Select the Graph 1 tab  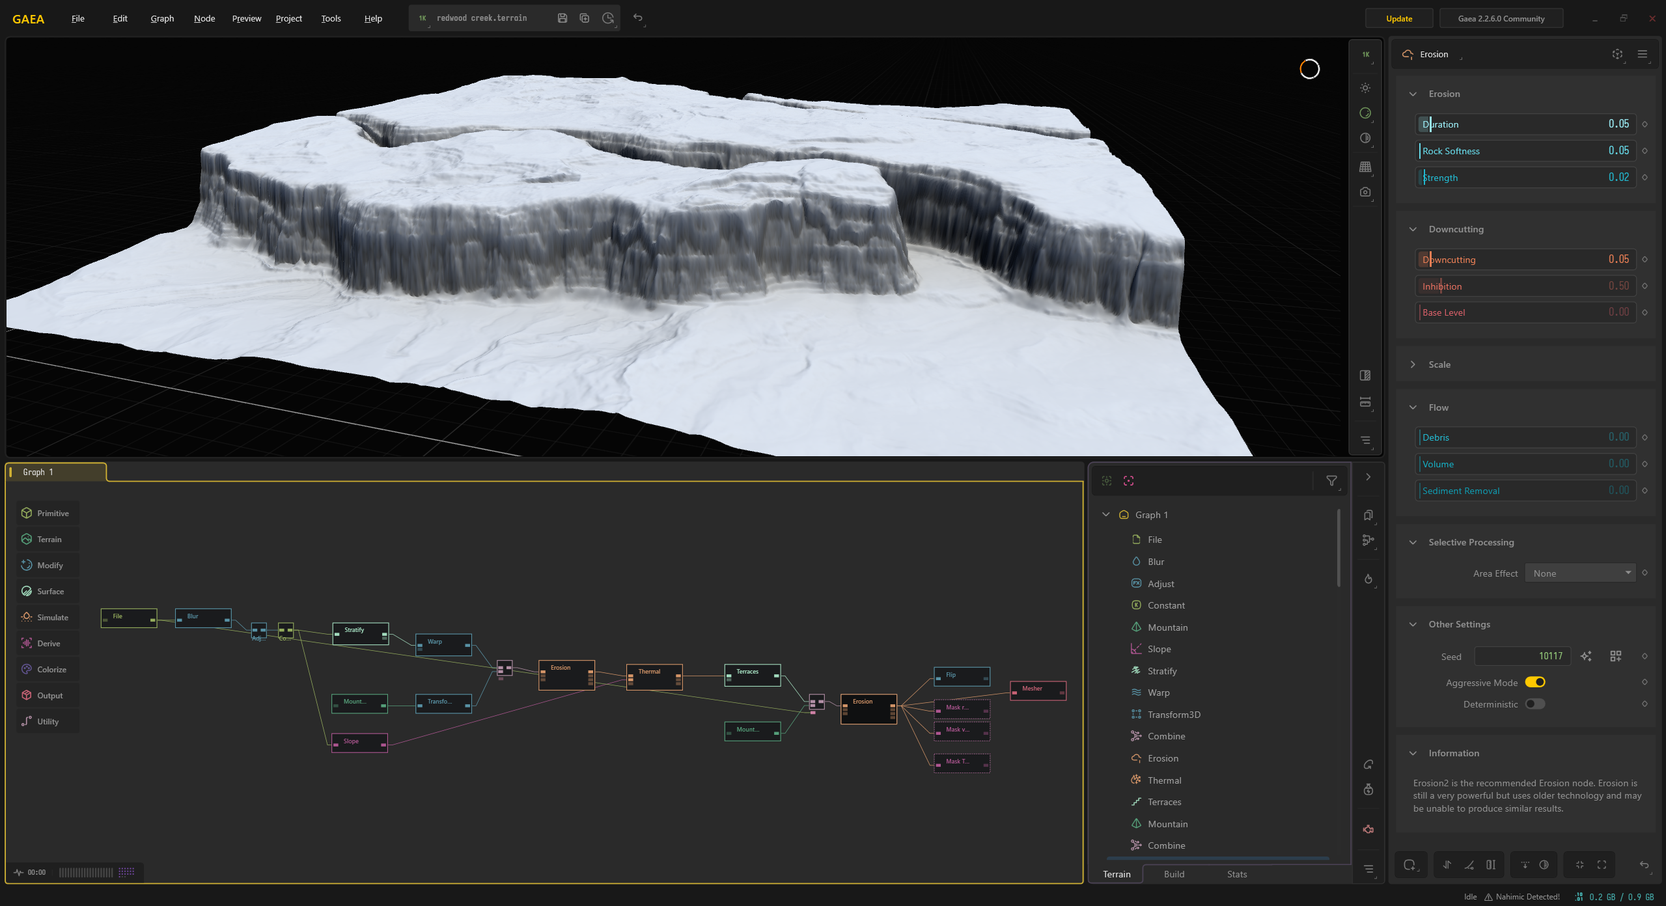56,472
